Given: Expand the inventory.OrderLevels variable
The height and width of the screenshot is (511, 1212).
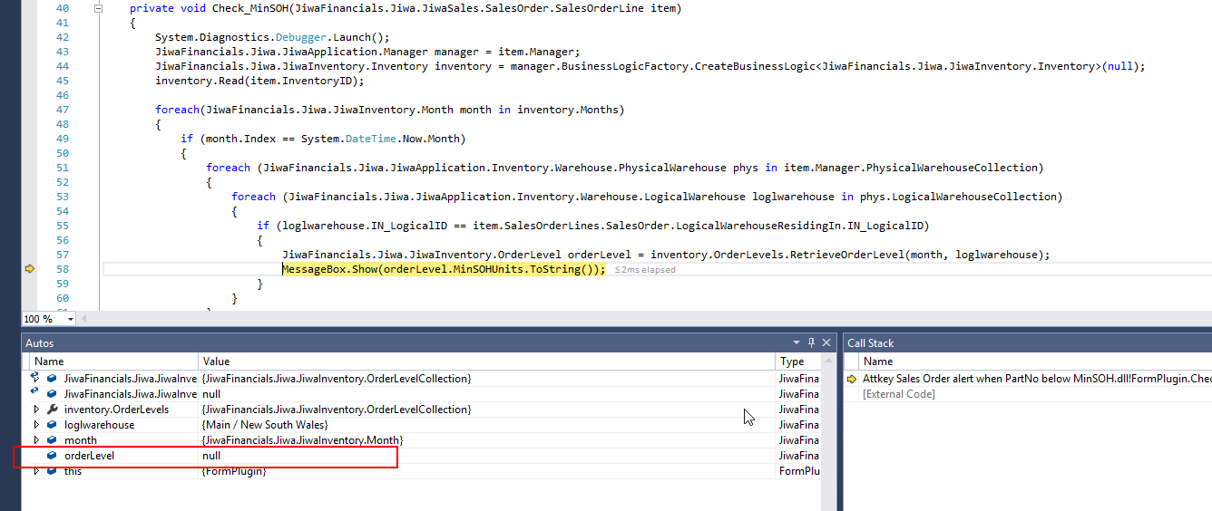Looking at the screenshot, I should click(36, 410).
